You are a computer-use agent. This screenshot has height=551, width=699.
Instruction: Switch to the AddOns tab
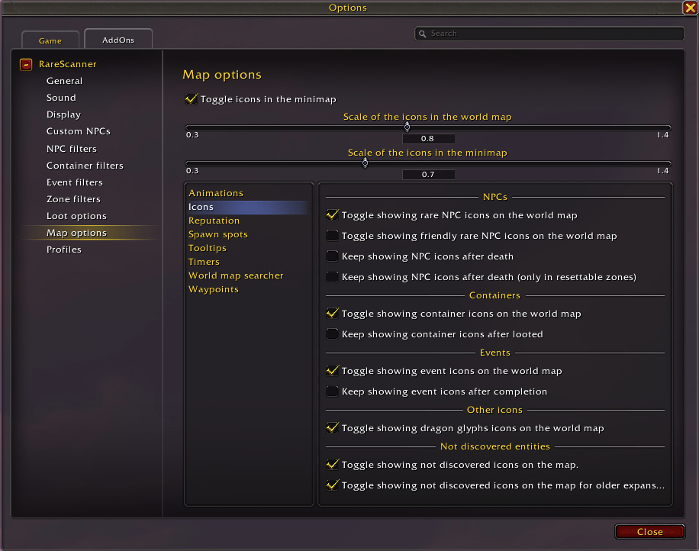pos(118,40)
